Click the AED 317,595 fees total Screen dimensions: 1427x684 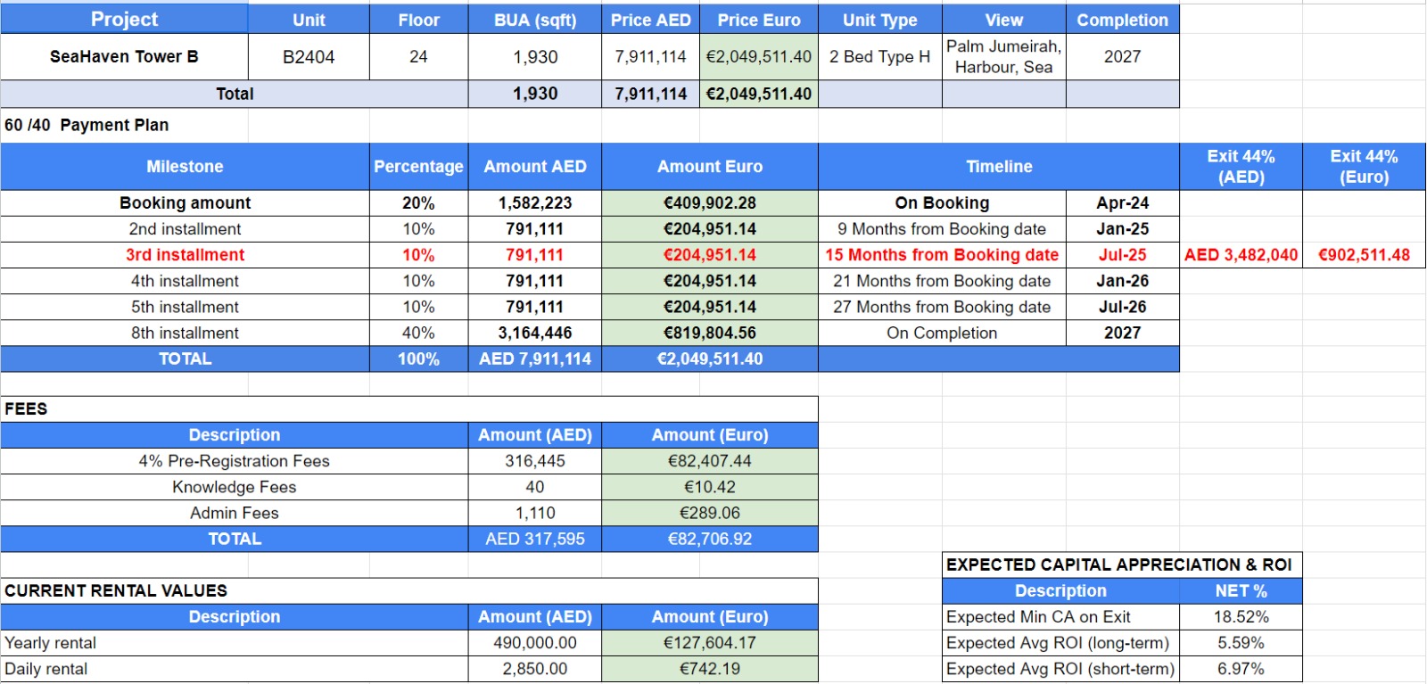click(x=535, y=539)
